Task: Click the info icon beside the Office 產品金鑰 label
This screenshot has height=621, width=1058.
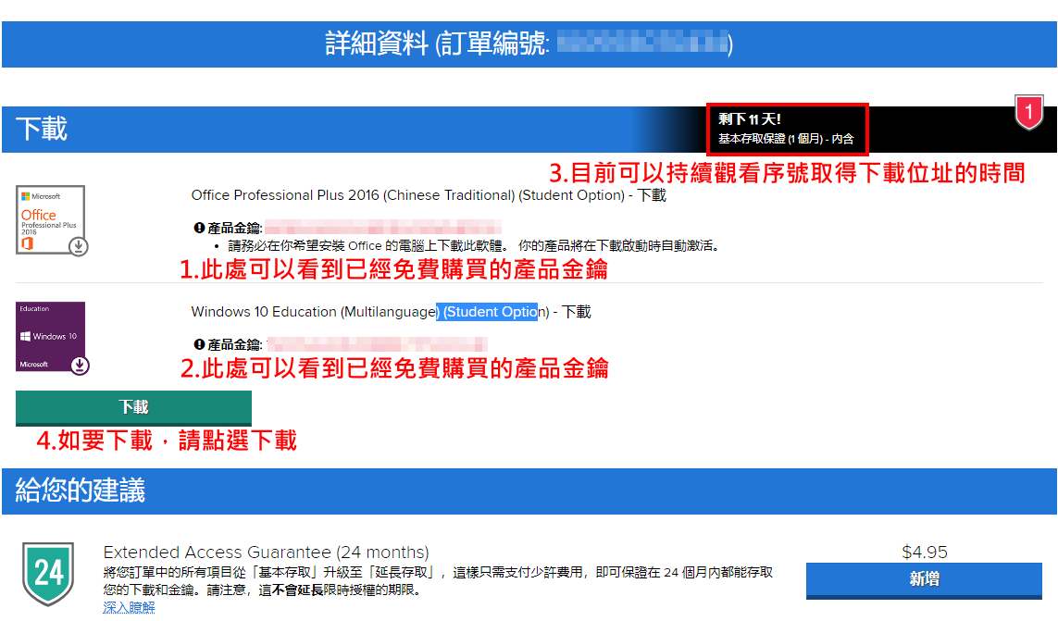Action: coord(199,229)
